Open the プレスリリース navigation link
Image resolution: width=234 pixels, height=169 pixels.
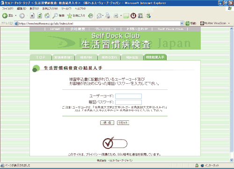click(x=105, y=29)
